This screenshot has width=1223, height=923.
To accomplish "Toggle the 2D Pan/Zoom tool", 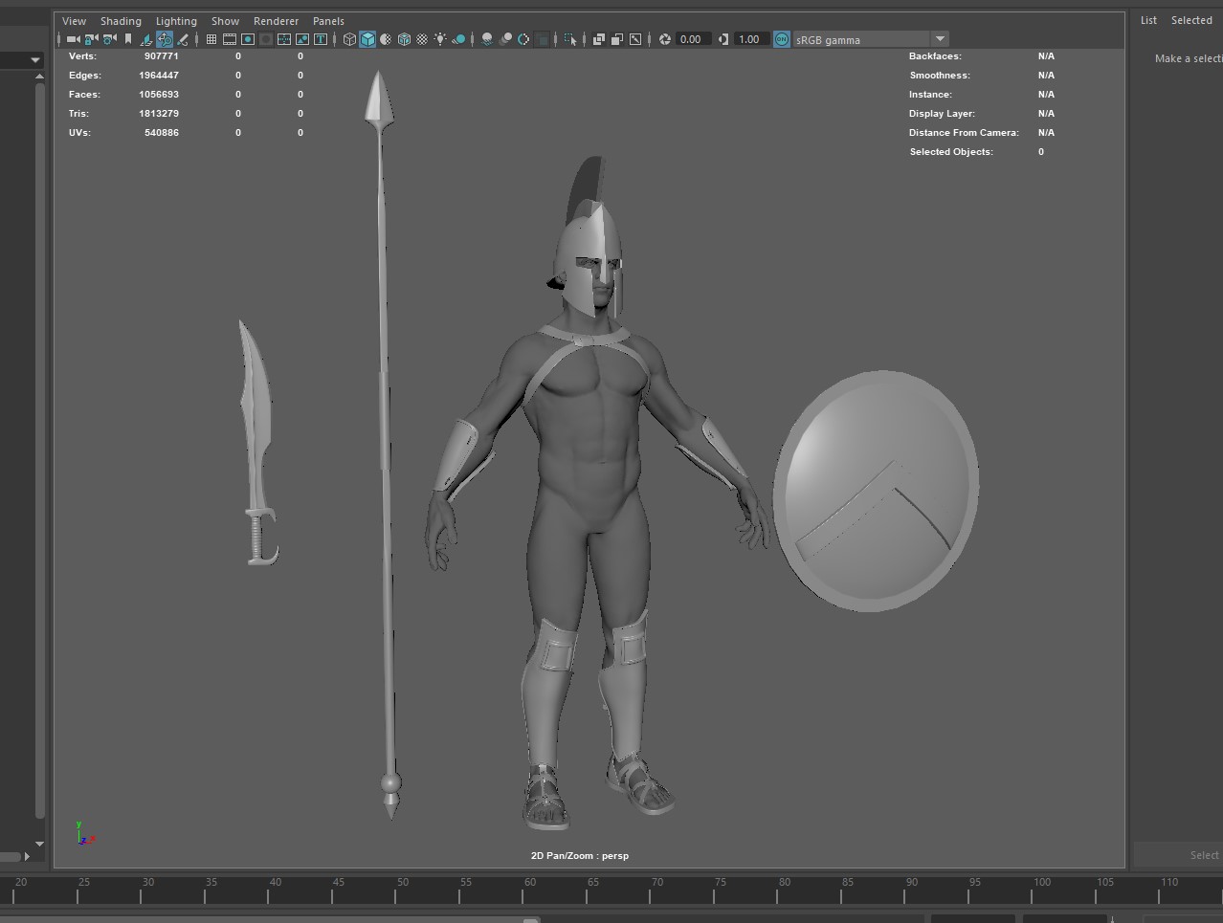I will point(165,39).
